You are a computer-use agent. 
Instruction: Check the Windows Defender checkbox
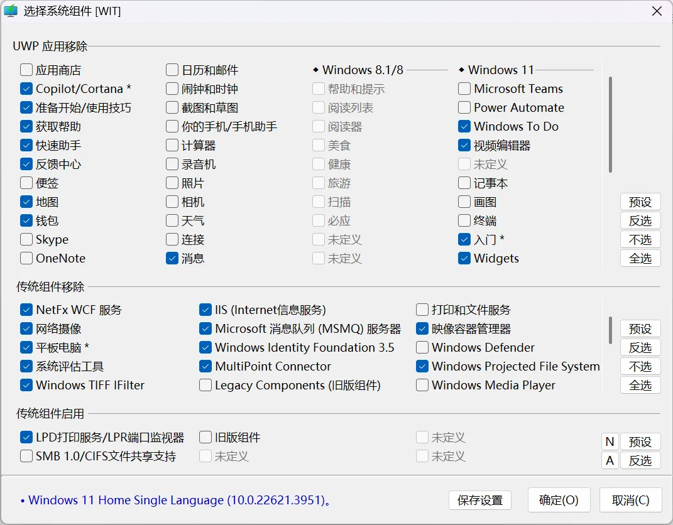point(422,347)
